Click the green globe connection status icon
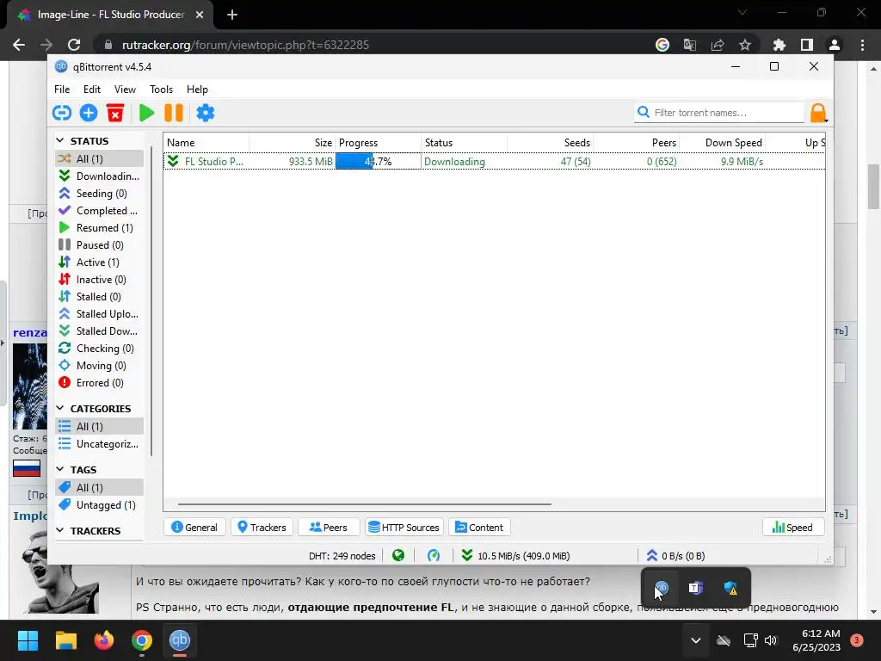The image size is (881, 661). 398,556
